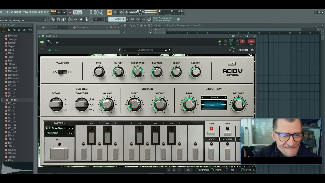Open Acid V settings gear icon

click(x=253, y=50)
